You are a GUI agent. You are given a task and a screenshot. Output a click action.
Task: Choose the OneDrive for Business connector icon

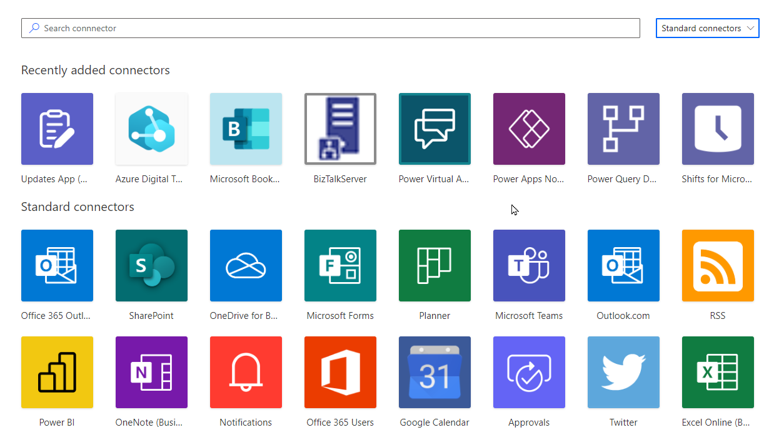click(246, 265)
